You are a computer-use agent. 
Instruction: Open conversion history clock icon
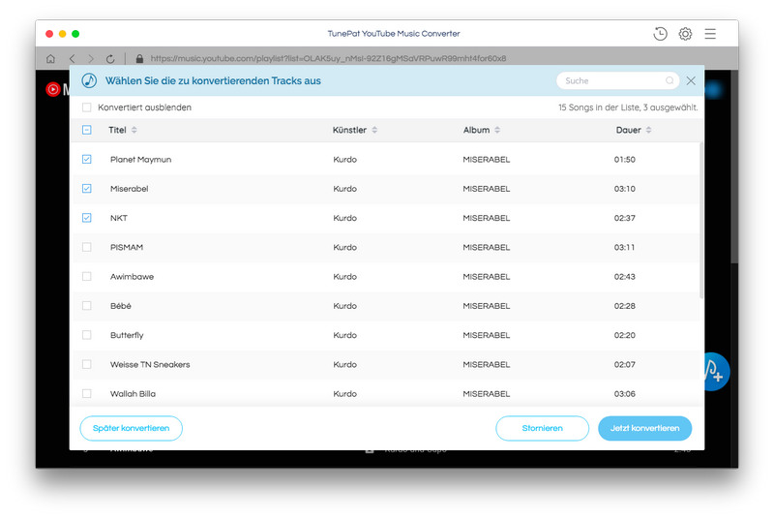(x=660, y=34)
